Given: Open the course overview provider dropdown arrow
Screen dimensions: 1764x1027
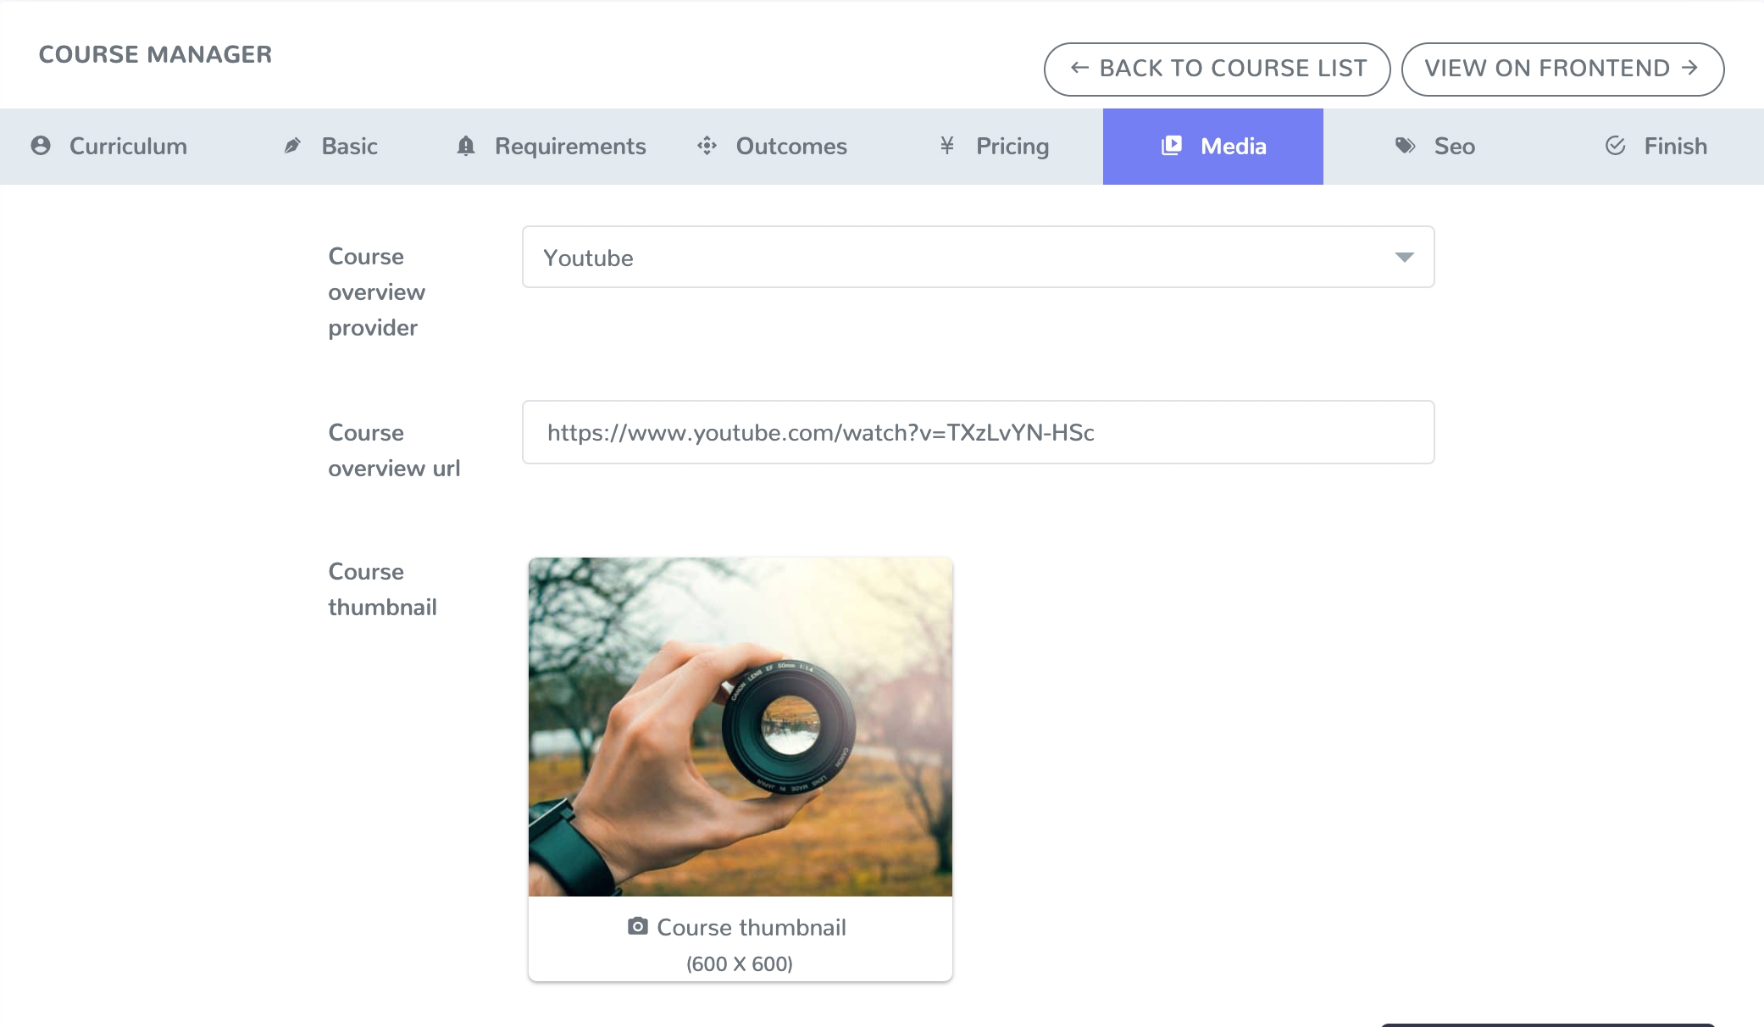Looking at the screenshot, I should (x=1404, y=257).
